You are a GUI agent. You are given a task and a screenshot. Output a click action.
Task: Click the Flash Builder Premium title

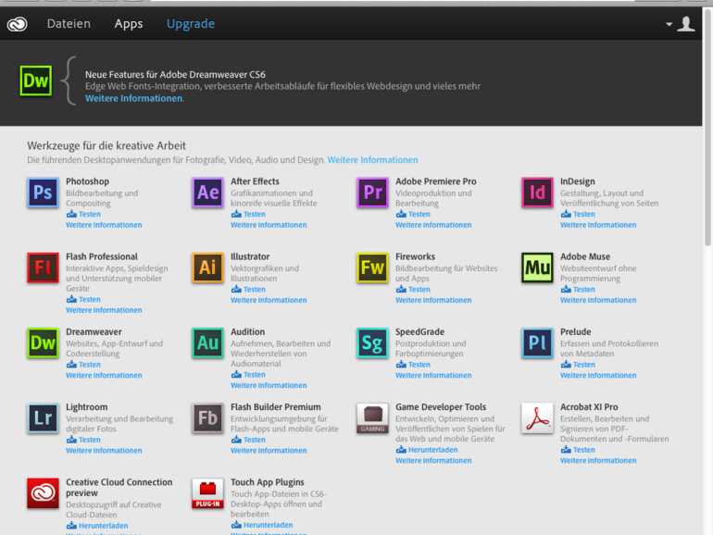[x=276, y=407]
